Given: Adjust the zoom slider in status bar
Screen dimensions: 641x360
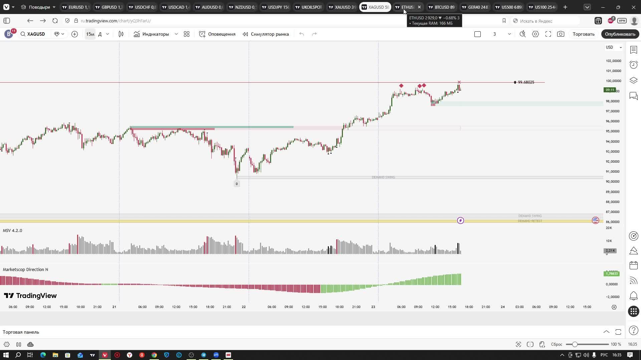Looking at the screenshot, I should (575, 344).
